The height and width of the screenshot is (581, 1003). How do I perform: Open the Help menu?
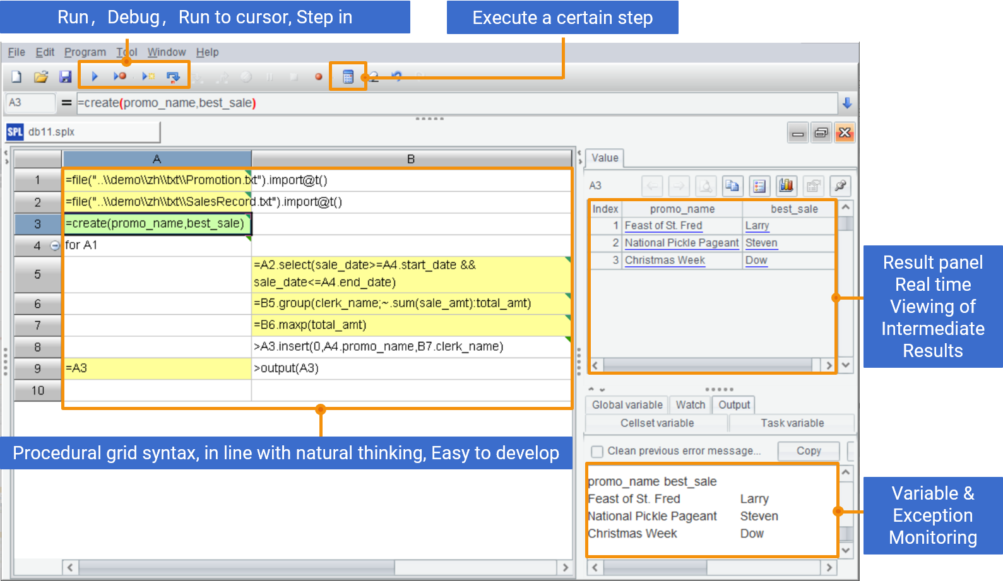(x=207, y=52)
